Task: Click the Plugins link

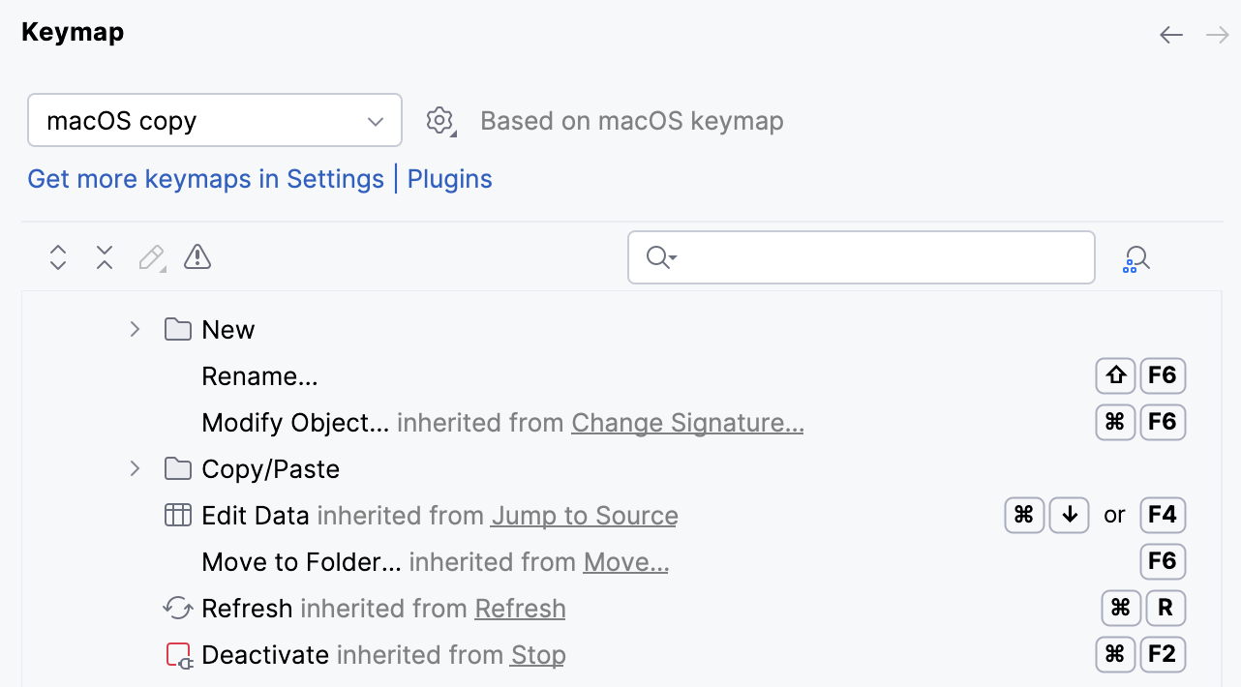Action: (x=449, y=179)
